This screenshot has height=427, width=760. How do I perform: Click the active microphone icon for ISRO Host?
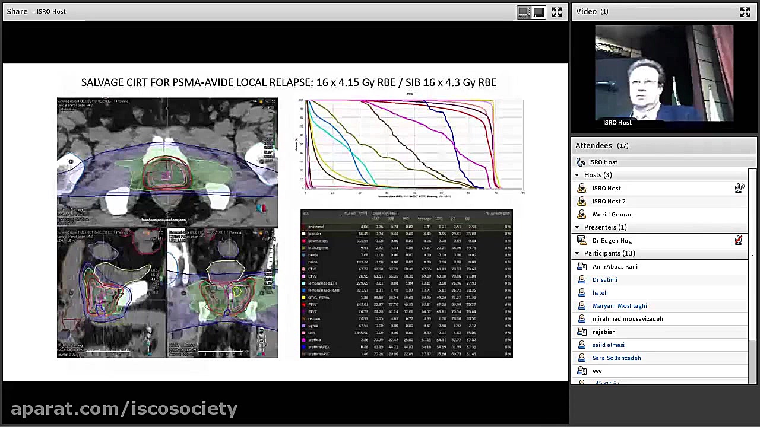[x=739, y=188]
